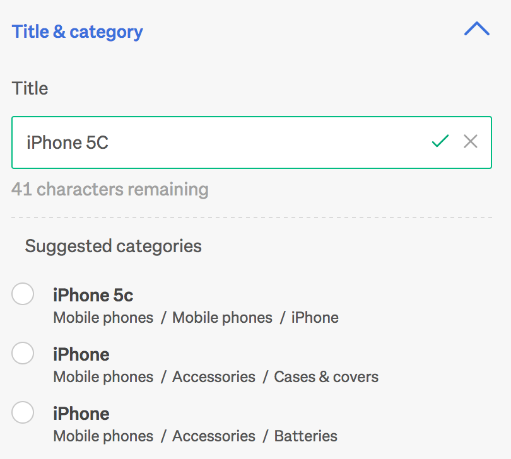Clear the title with the X icon

471,142
